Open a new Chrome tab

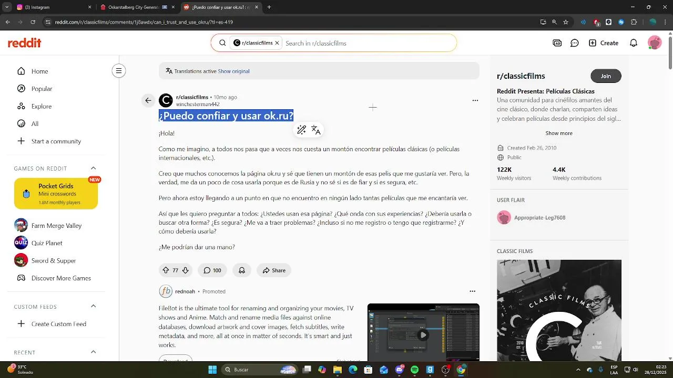269,7
